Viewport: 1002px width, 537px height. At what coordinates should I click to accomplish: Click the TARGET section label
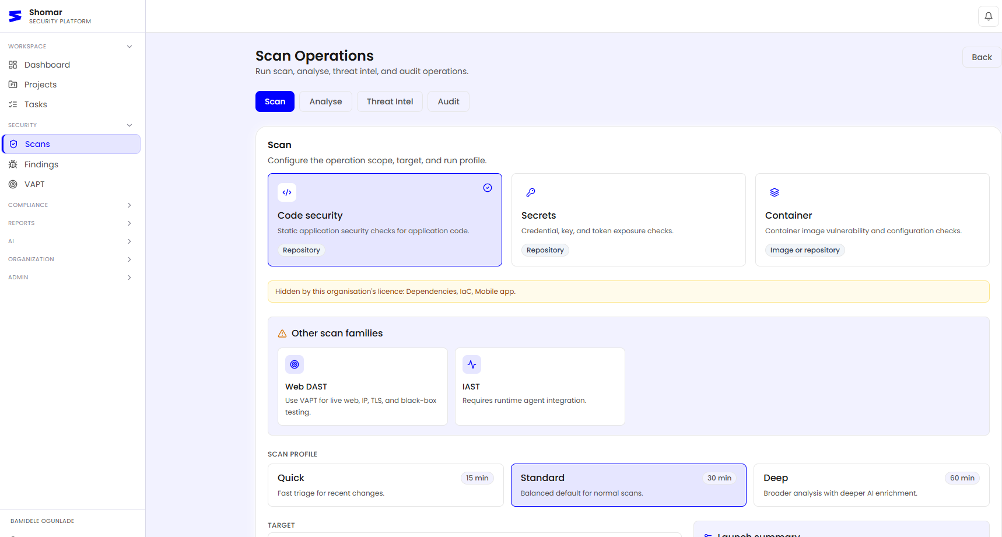click(281, 525)
